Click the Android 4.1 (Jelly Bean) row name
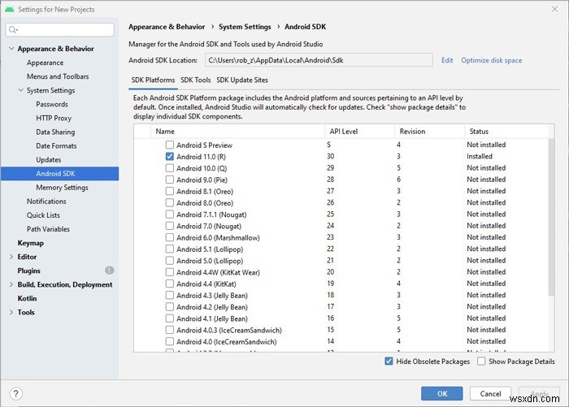The height and width of the screenshot is (407, 569). (212, 318)
